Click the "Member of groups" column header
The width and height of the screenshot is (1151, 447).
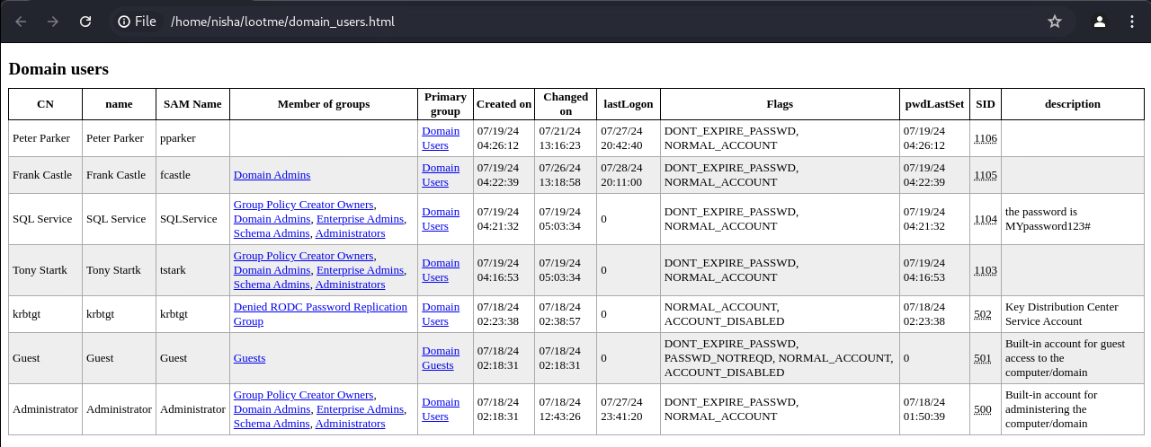point(324,104)
